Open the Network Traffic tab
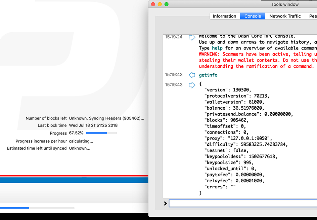Screen dimensions: 317x220 pos(285,16)
